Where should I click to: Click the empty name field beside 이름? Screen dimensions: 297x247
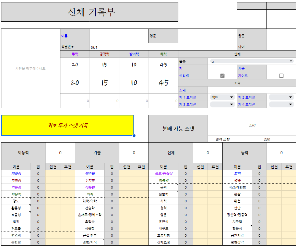pyautogui.click(x=119, y=36)
